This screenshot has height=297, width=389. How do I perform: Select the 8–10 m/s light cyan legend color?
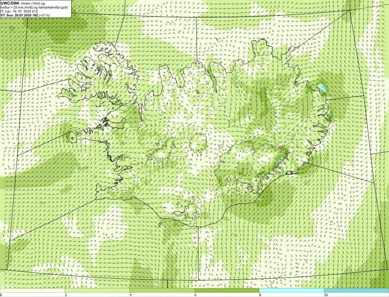pyautogui.click(x=291, y=291)
